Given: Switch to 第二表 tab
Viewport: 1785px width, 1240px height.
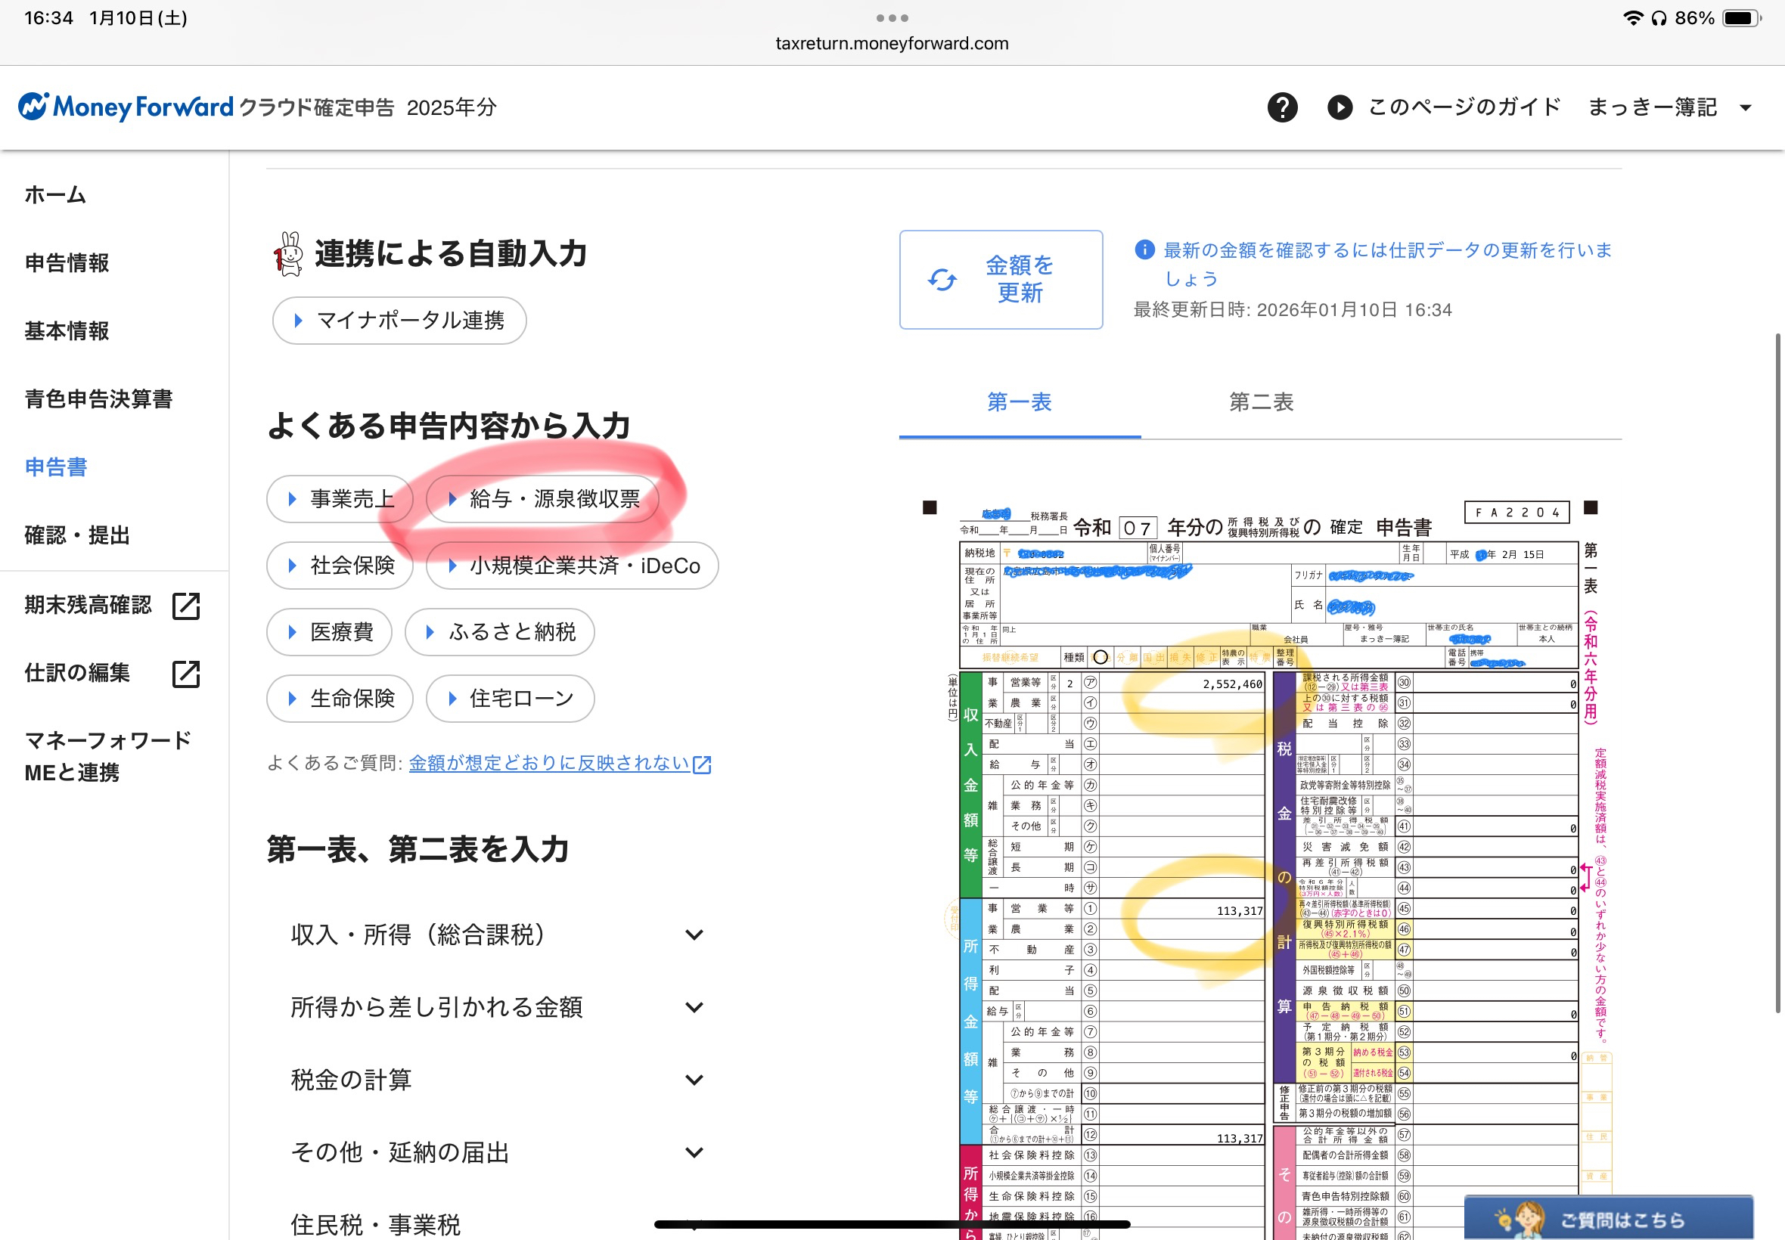Looking at the screenshot, I should pos(1262,402).
